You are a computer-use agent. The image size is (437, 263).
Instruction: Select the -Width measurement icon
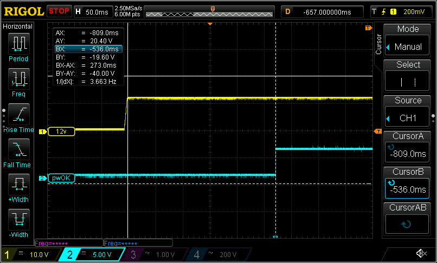tap(18, 220)
